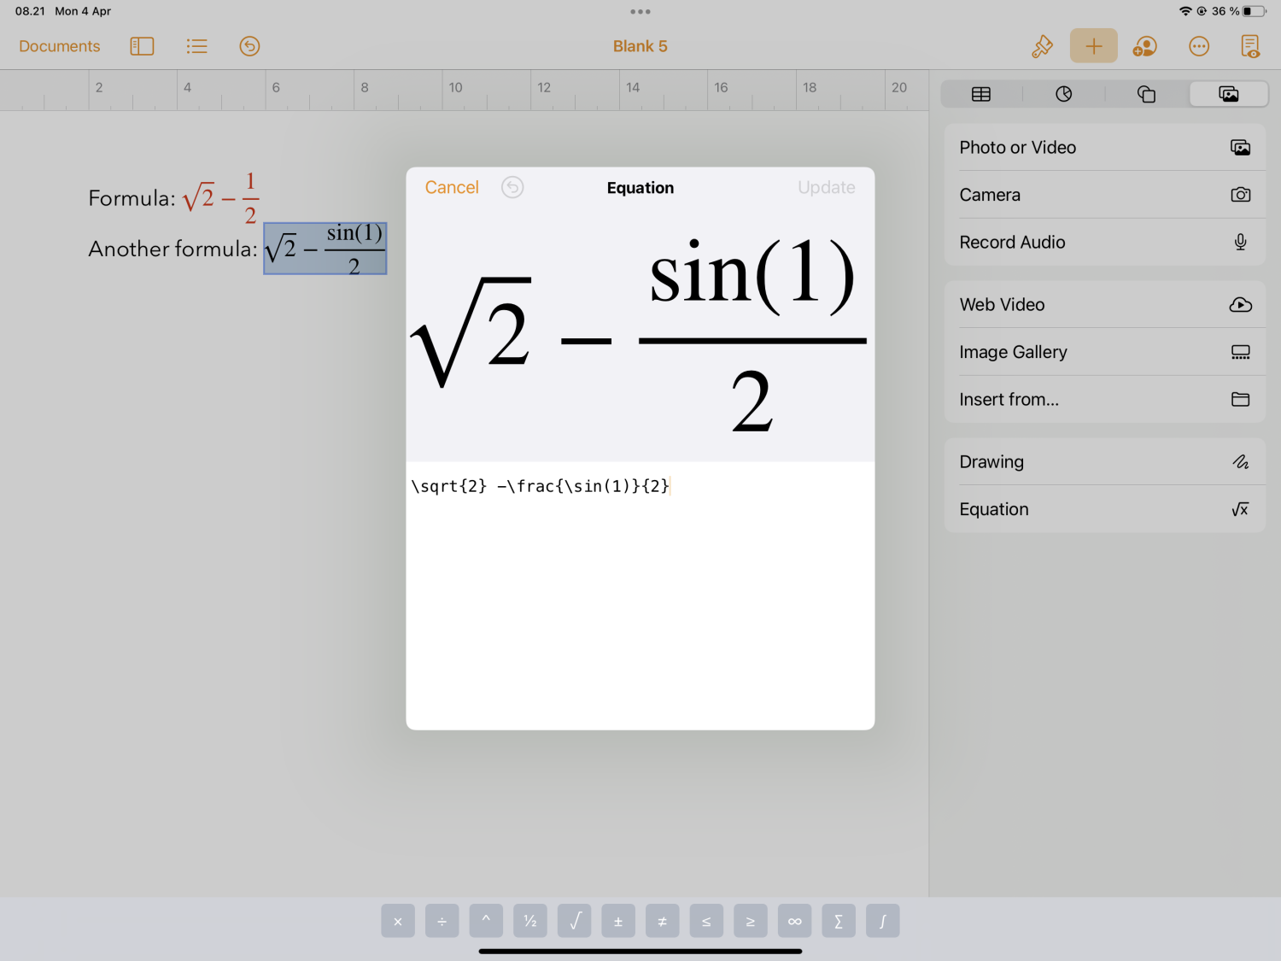Image resolution: width=1281 pixels, height=961 pixels.
Task: Tap the LaTeX equation text field
Action: 640,486
